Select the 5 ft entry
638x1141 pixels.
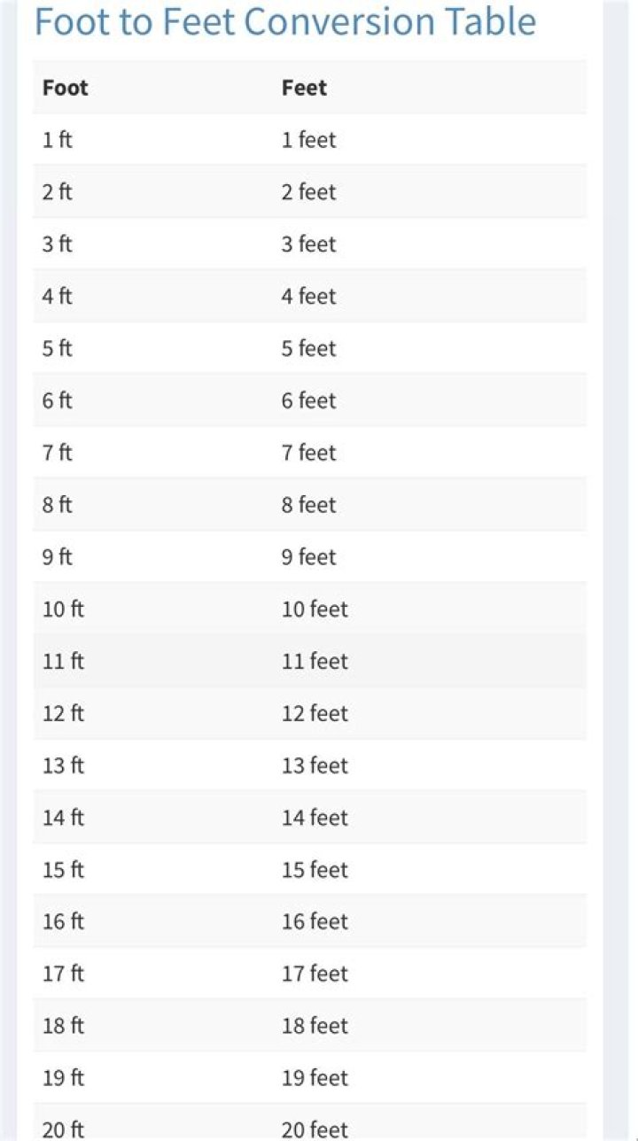tap(57, 348)
